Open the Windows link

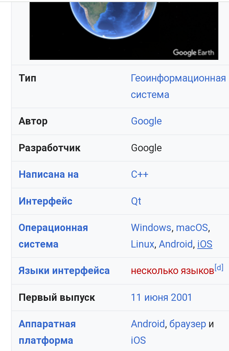(151, 228)
